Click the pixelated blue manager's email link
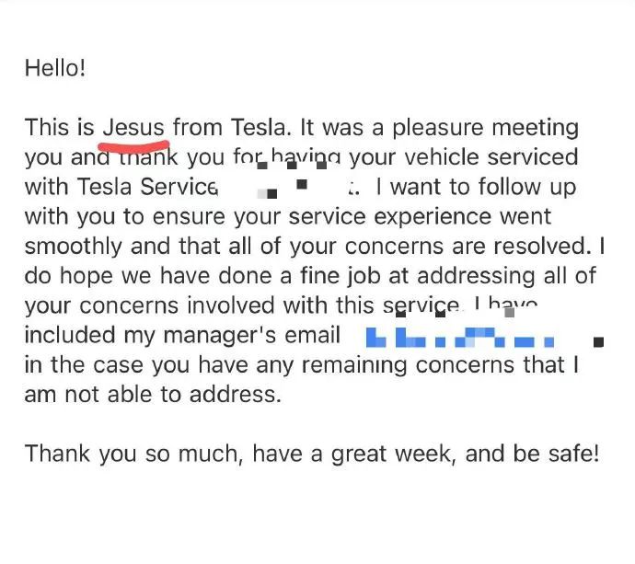This screenshot has width=635, height=564. click(459, 338)
